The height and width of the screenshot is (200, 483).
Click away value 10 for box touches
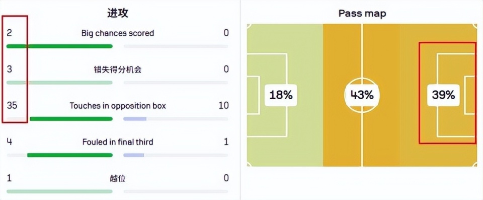coord(223,106)
